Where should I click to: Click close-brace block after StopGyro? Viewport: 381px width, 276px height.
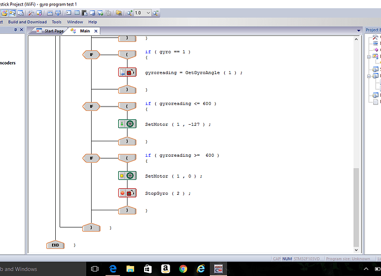point(127,210)
